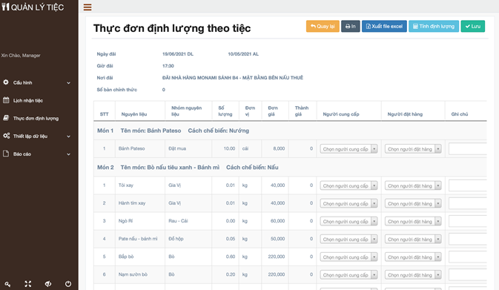
Task: Open orderer dropdown for Hành tím xay
Action: pos(413,203)
